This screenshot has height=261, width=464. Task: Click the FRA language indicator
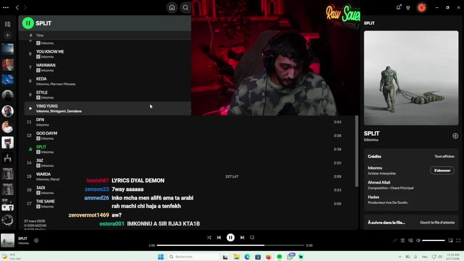(x=424, y=257)
